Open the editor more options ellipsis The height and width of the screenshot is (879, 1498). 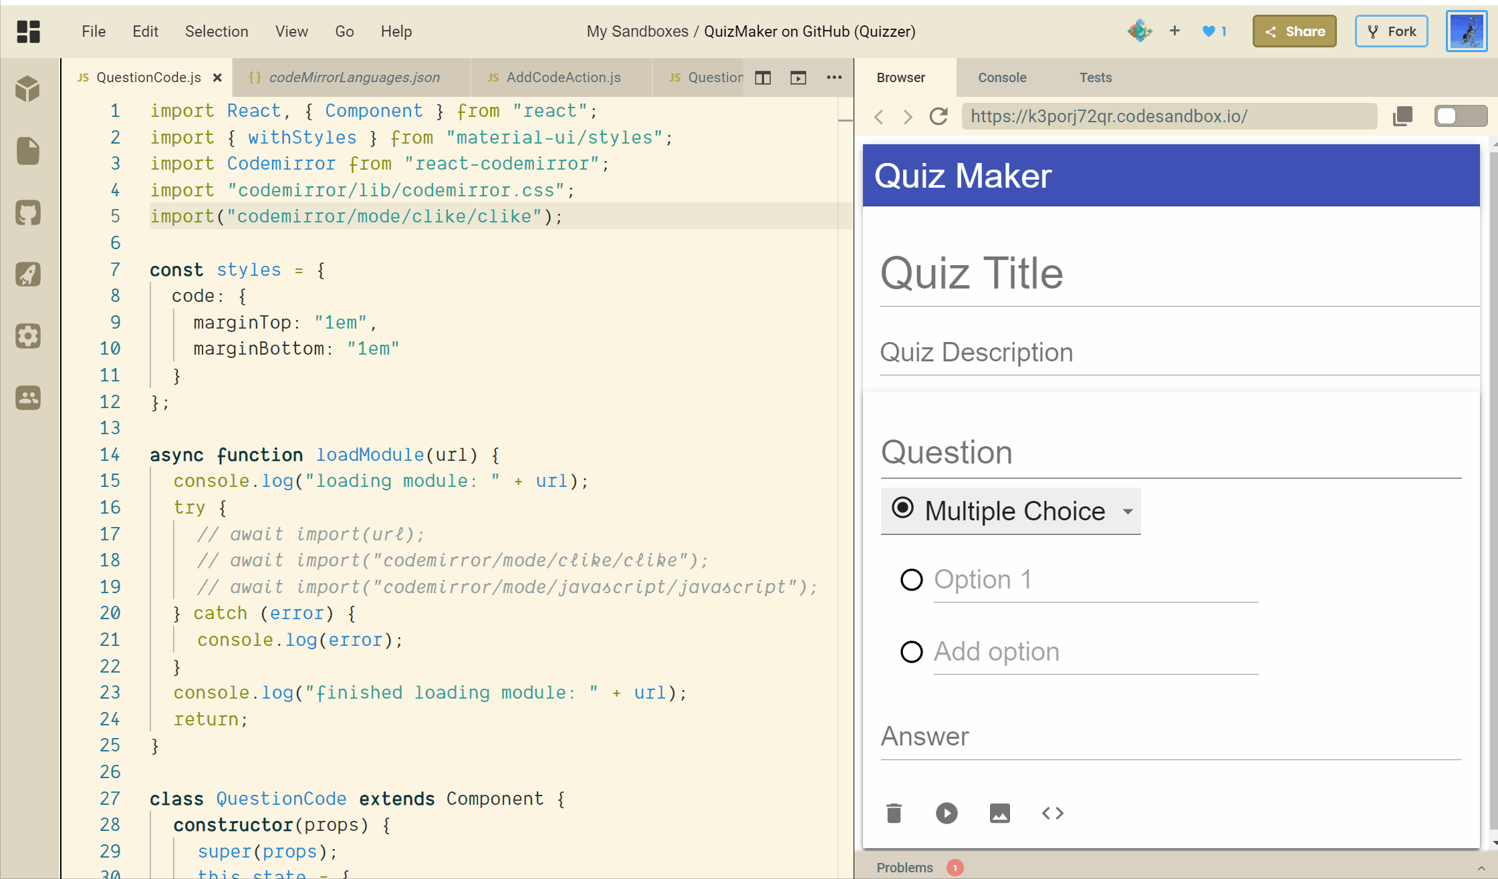point(834,77)
